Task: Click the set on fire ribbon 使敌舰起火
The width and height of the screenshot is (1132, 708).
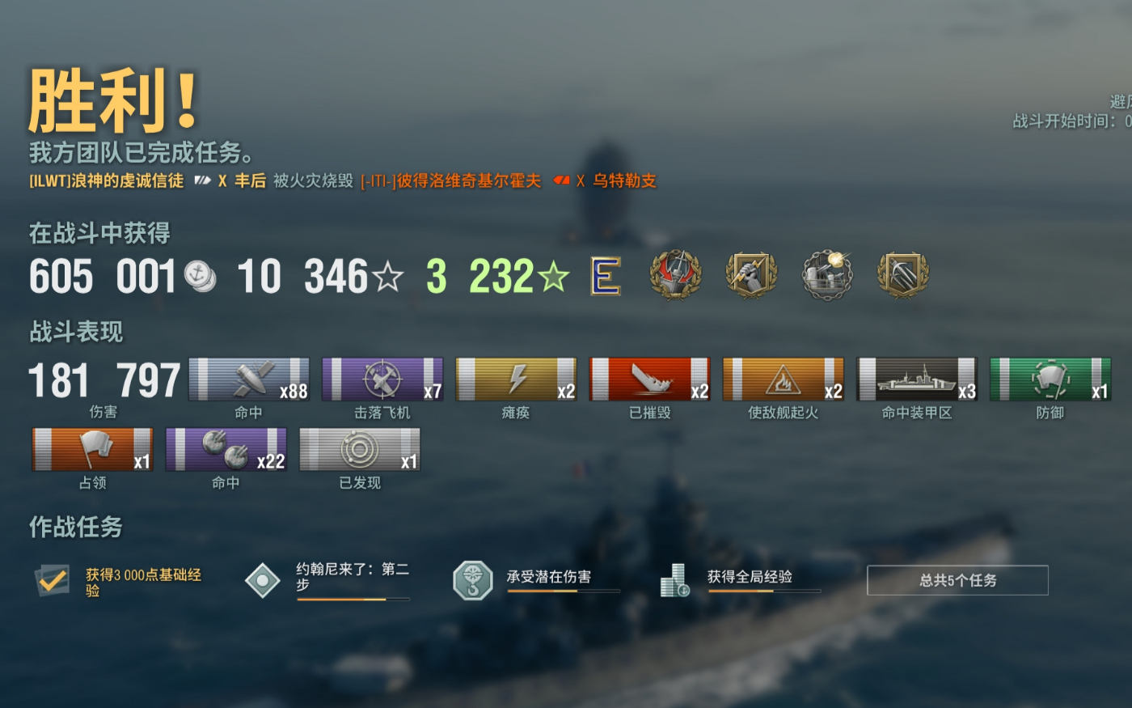Action: [x=784, y=379]
